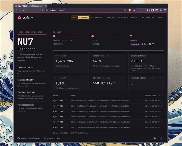Click best block value 4,467,286
The width and height of the screenshot is (182, 146).
pyautogui.click(x=64, y=61)
